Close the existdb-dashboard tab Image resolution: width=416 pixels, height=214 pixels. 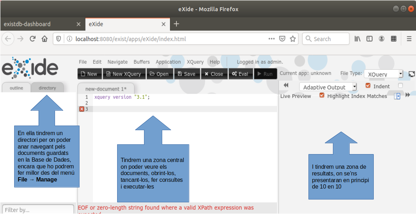coord(78,24)
